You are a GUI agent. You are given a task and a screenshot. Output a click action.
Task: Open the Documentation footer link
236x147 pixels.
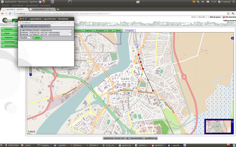coord(137,138)
